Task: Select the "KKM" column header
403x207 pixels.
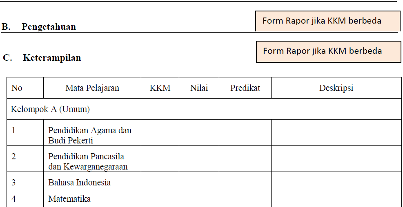Action: pos(160,88)
